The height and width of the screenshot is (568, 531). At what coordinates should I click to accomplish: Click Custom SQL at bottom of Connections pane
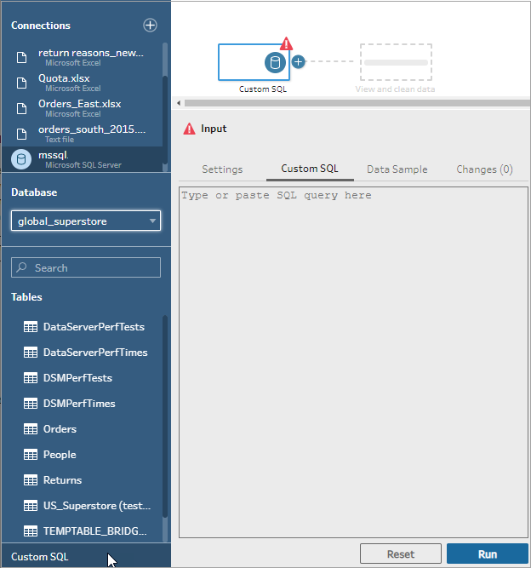[86, 556]
